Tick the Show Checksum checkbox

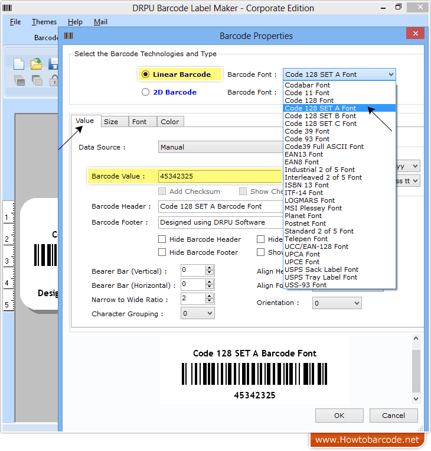(243, 192)
